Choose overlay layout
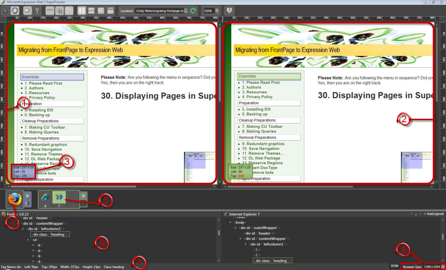Screen dimensions: 446x270 [x=101, y=11]
